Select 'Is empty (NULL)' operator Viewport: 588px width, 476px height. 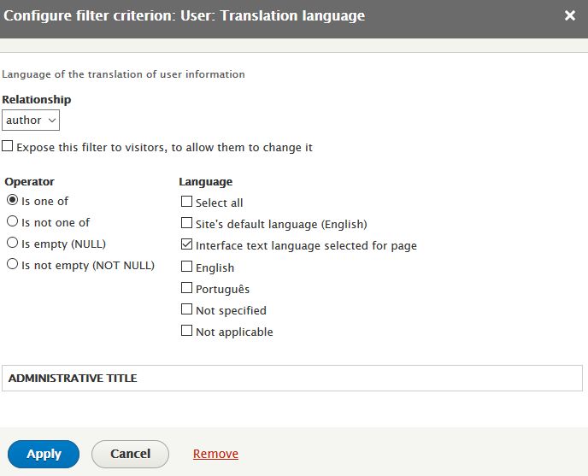pyautogui.click(x=12, y=243)
